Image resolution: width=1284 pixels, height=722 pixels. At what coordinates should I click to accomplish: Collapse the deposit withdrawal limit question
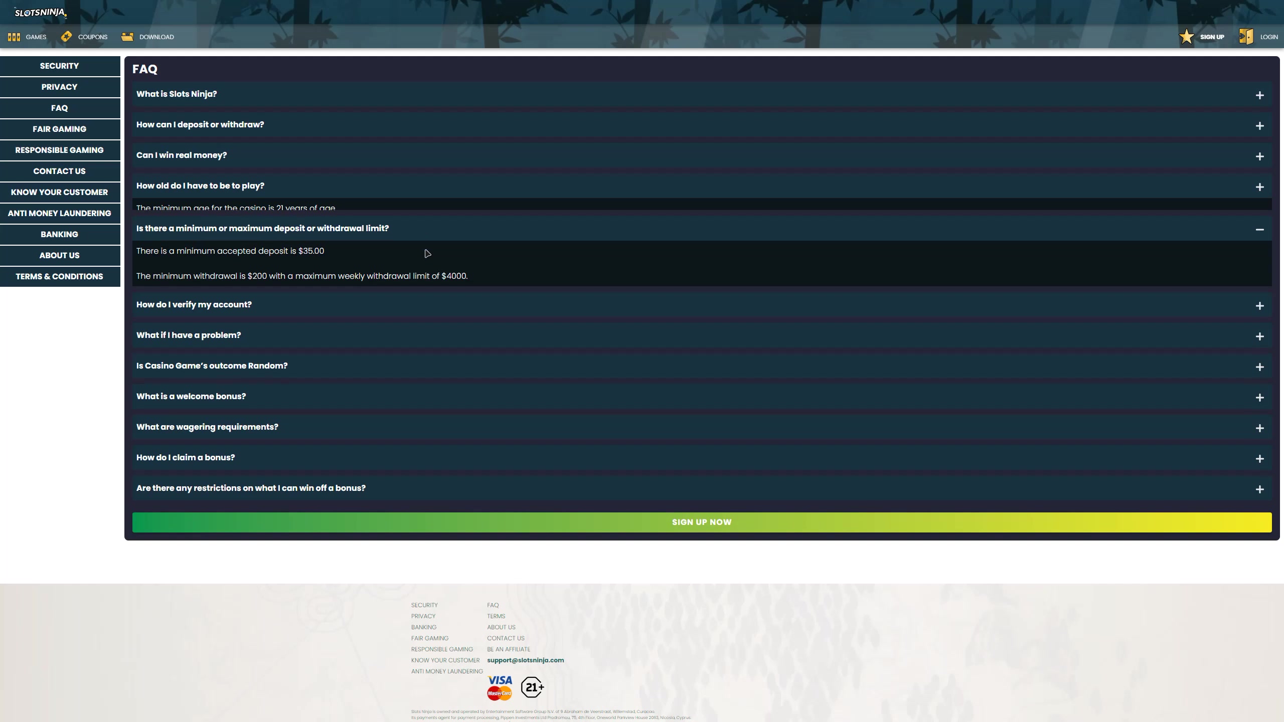(1259, 230)
